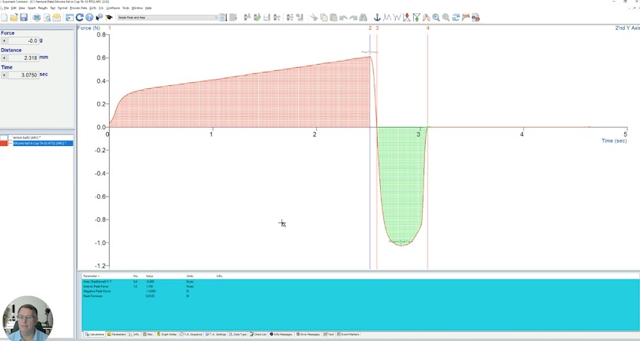Image resolution: width=640 pixels, height=341 pixels.
Task: Click the Time value field showing 3.0750
Action: [x=24, y=75]
